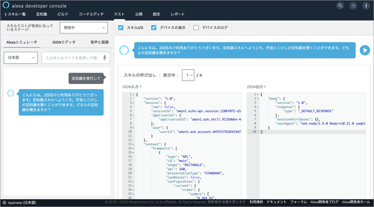
Task: Click the "userAgent" line in JSON output
Action: (x=320, y=124)
